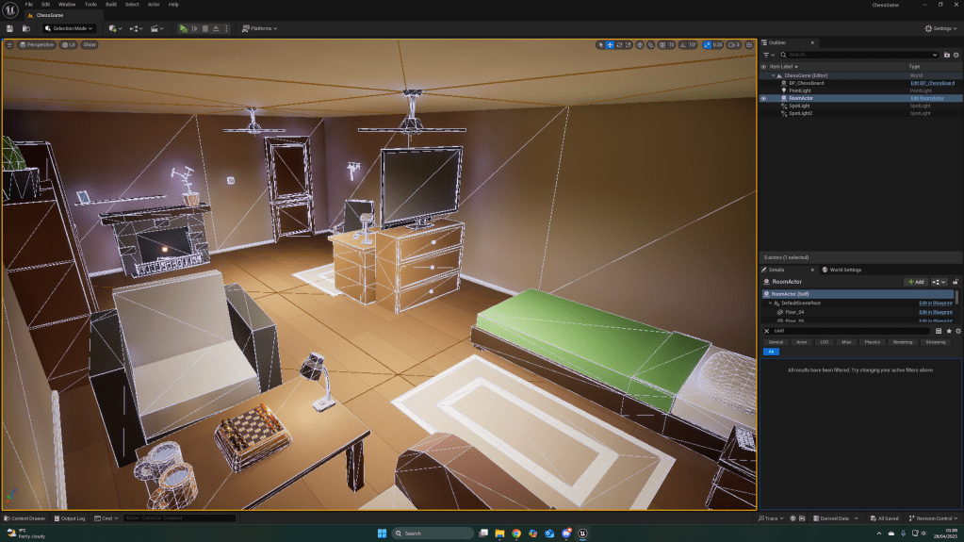Click Edit BP_ChessBoard link in Outliner
The image size is (964, 542).
coord(932,83)
